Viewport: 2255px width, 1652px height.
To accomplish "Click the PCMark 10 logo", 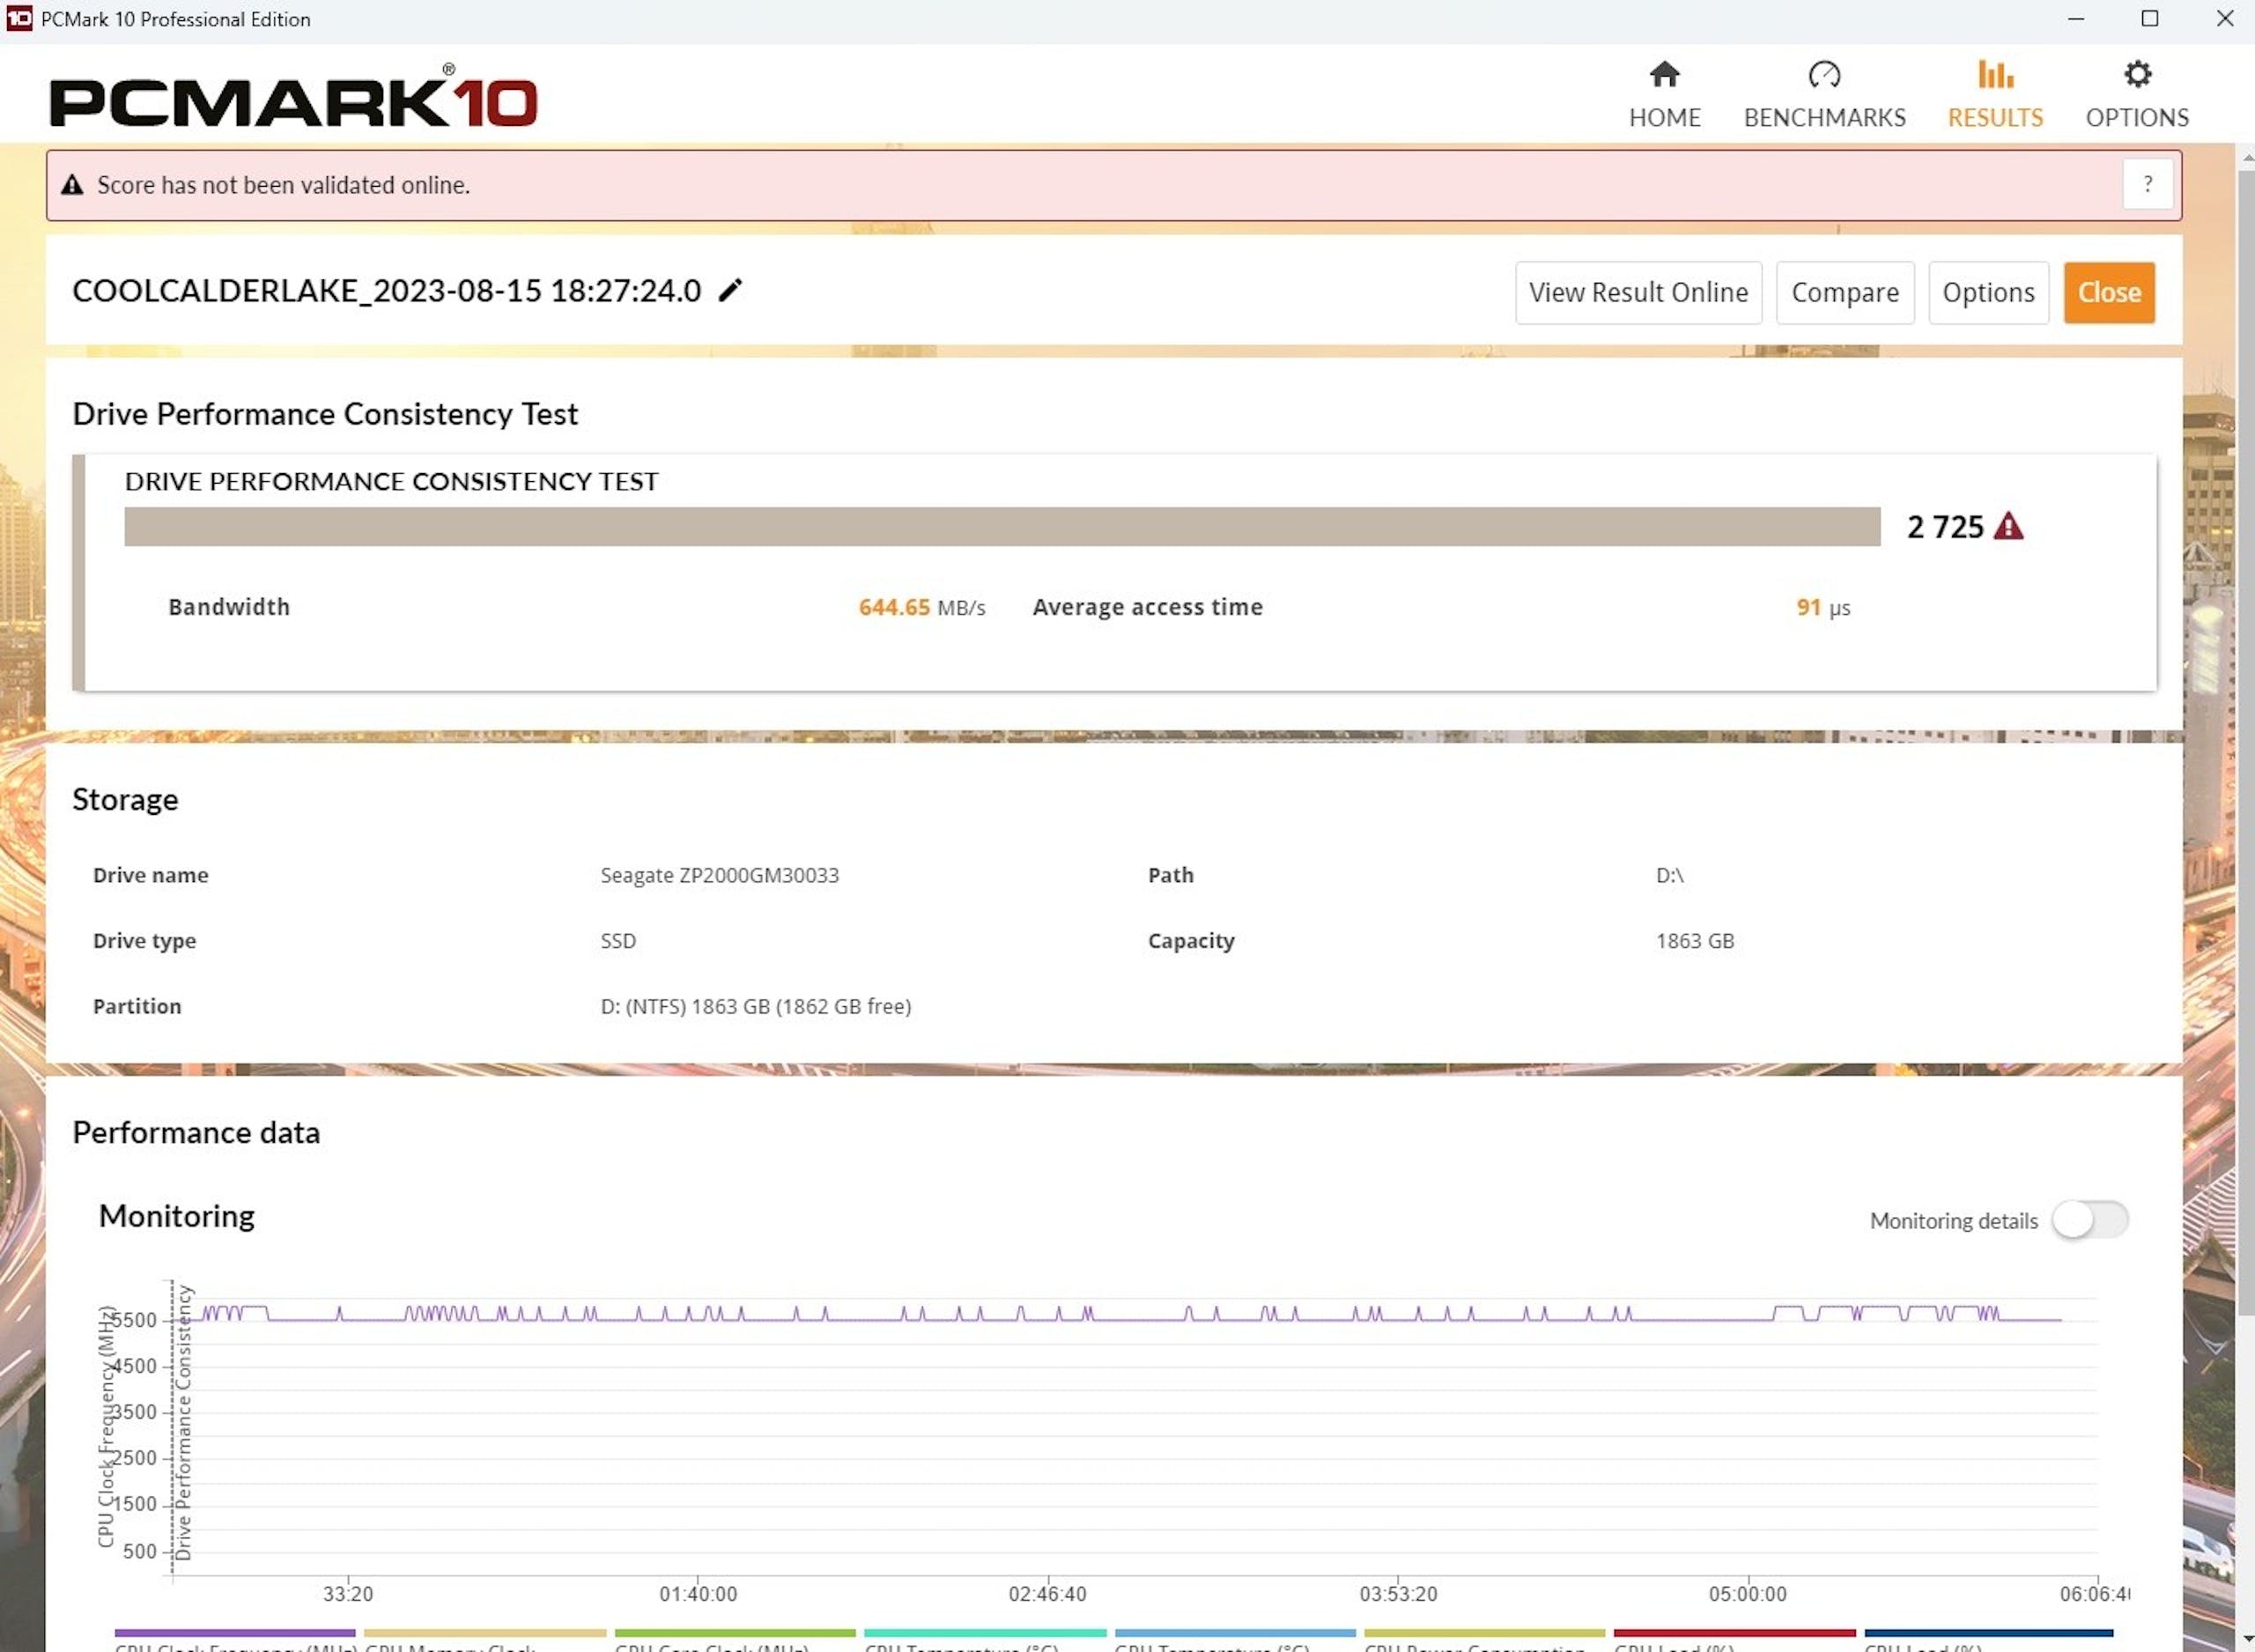I will click(x=292, y=98).
